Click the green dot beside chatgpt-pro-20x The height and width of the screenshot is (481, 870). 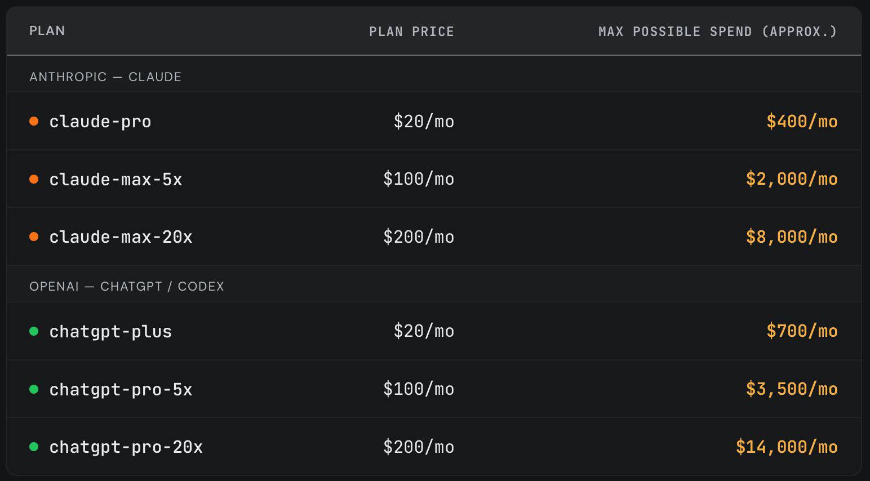[34, 447]
